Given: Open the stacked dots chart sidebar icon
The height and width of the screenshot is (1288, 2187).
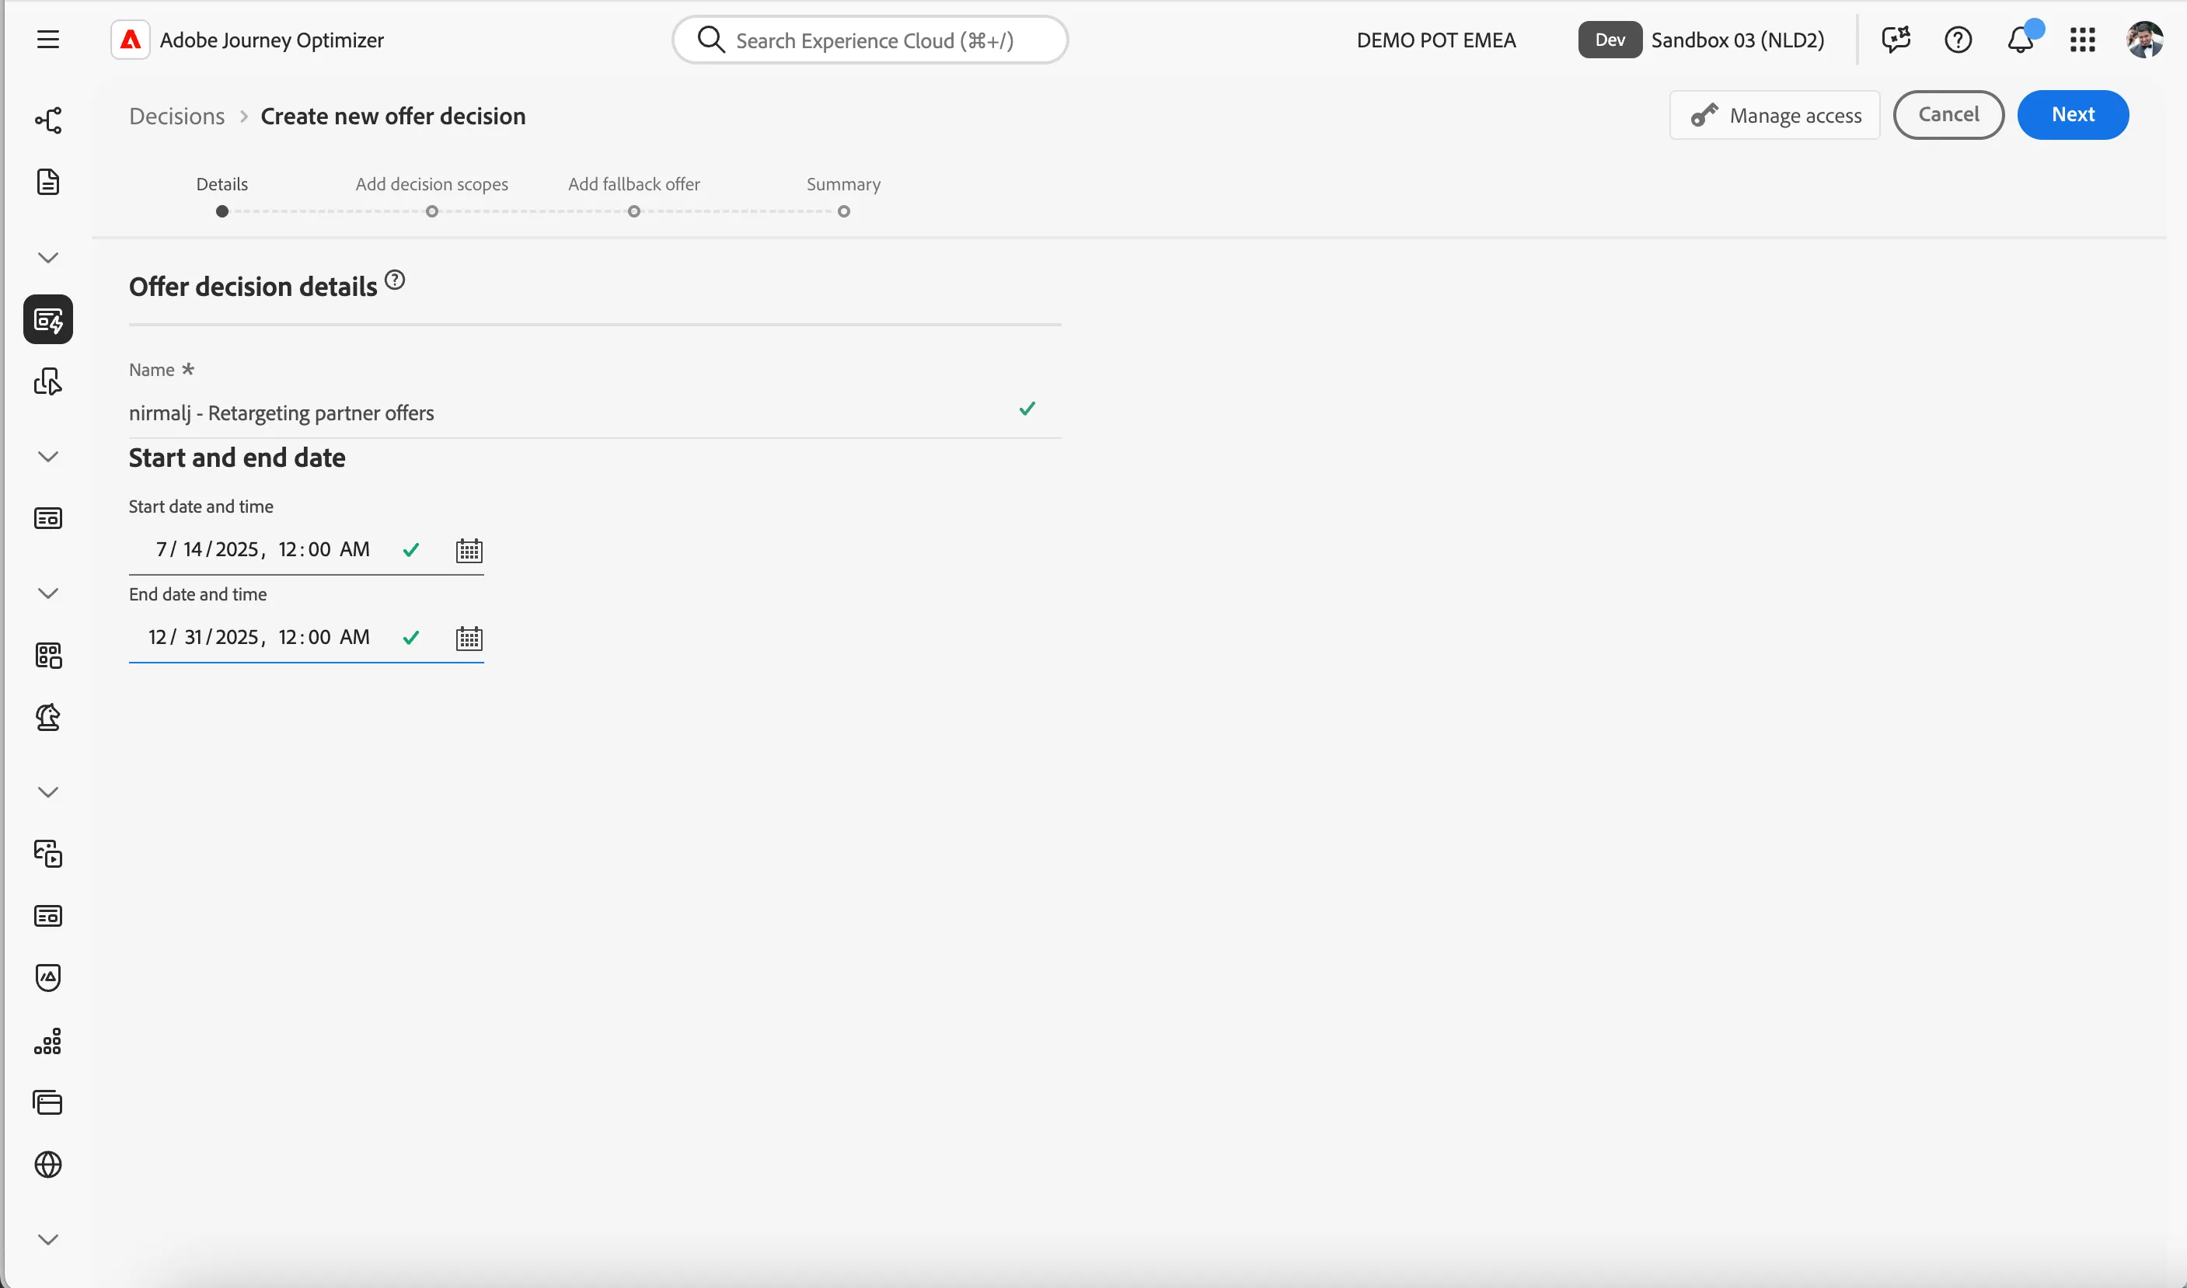Looking at the screenshot, I should coord(47,1041).
